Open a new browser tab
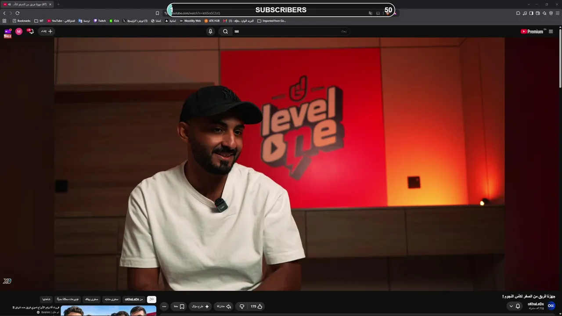This screenshot has height=316, width=562. point(58,4)
